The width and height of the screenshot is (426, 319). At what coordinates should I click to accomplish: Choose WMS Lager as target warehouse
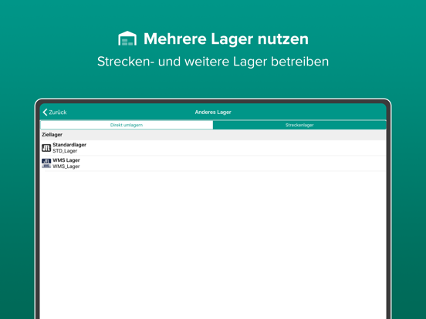point(213,163)
